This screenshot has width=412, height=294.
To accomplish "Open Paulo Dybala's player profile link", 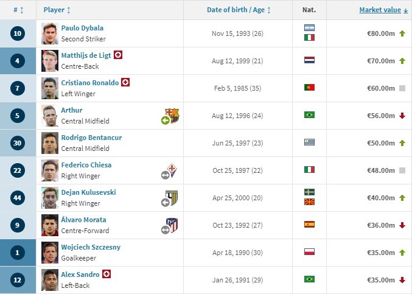I will pyautogui.click(x=82, y=28).
